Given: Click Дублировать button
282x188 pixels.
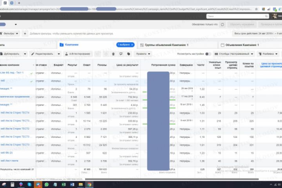Looking at the screenshot, I should point(11,54).
